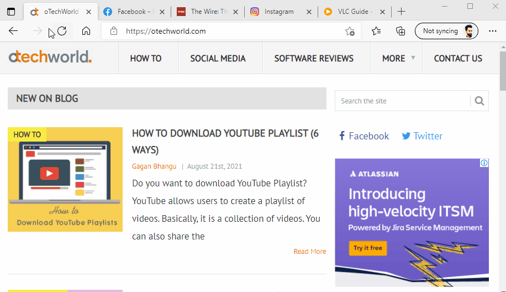Viewport: 506px width, 292px height.
Task: Click the ad info icon
Action: click(x=484, y=163)
